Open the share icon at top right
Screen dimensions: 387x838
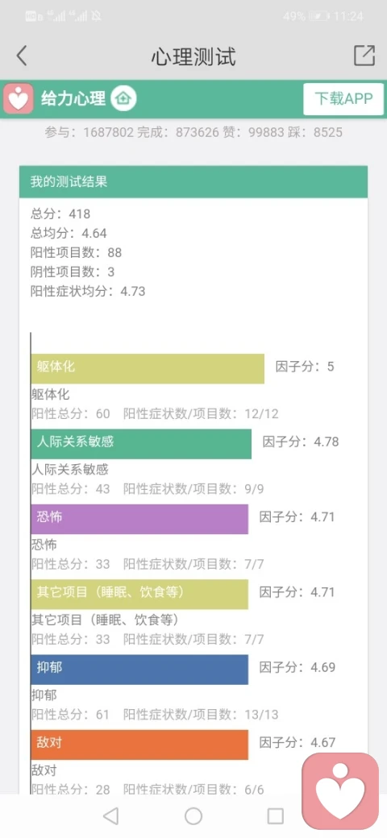tap(364, 55)
